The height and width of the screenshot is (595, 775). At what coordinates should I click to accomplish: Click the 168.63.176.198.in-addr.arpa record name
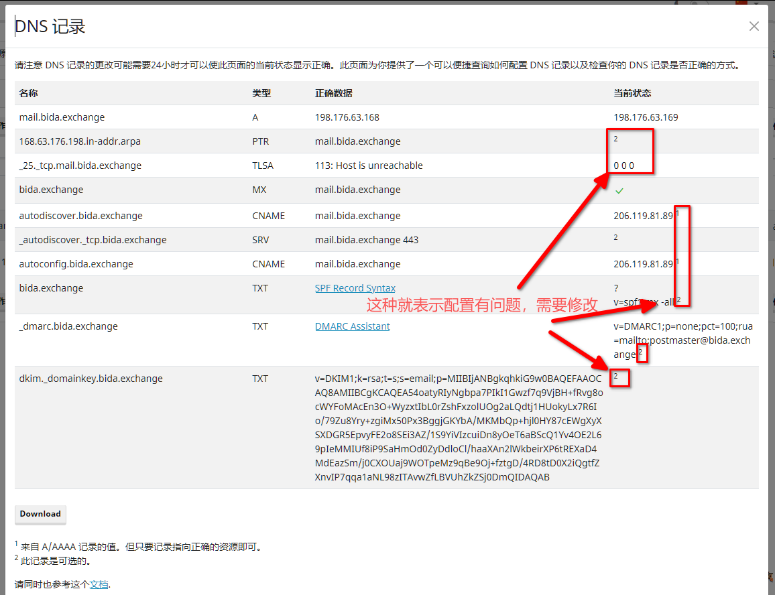coord(80,141)
